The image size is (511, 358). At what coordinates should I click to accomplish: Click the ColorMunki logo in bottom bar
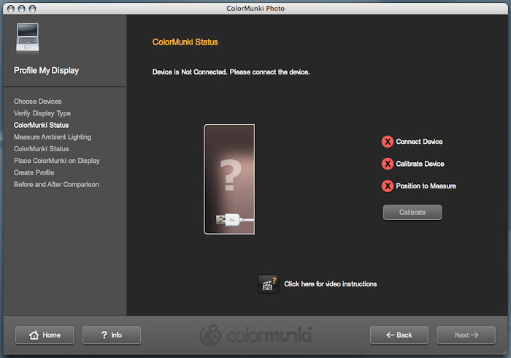pyautogui.click(x=256, y=335)
